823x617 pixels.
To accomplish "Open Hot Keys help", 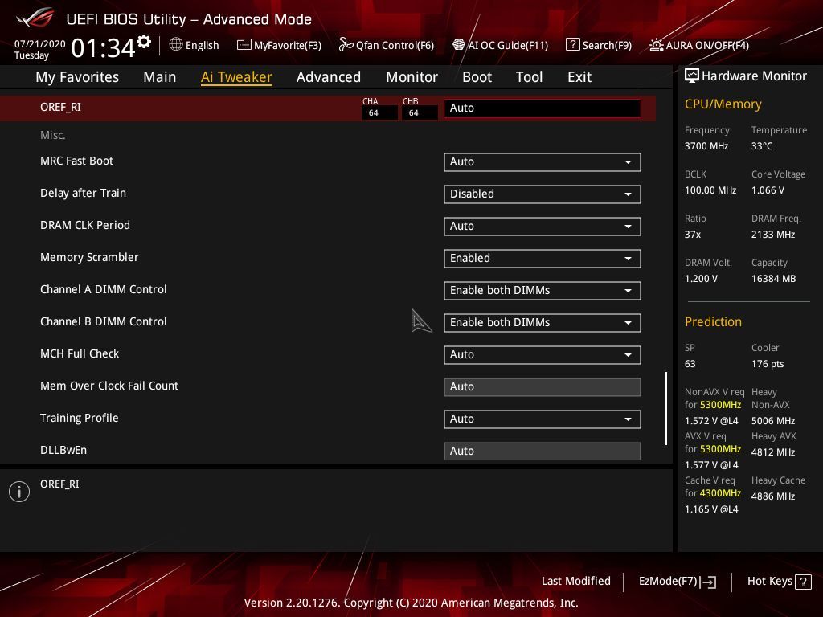I will [x=779, y=582].
